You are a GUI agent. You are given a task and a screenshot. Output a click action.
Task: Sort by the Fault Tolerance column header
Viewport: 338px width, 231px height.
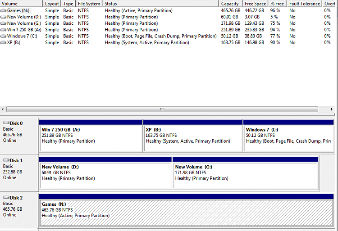coord(305,4)
